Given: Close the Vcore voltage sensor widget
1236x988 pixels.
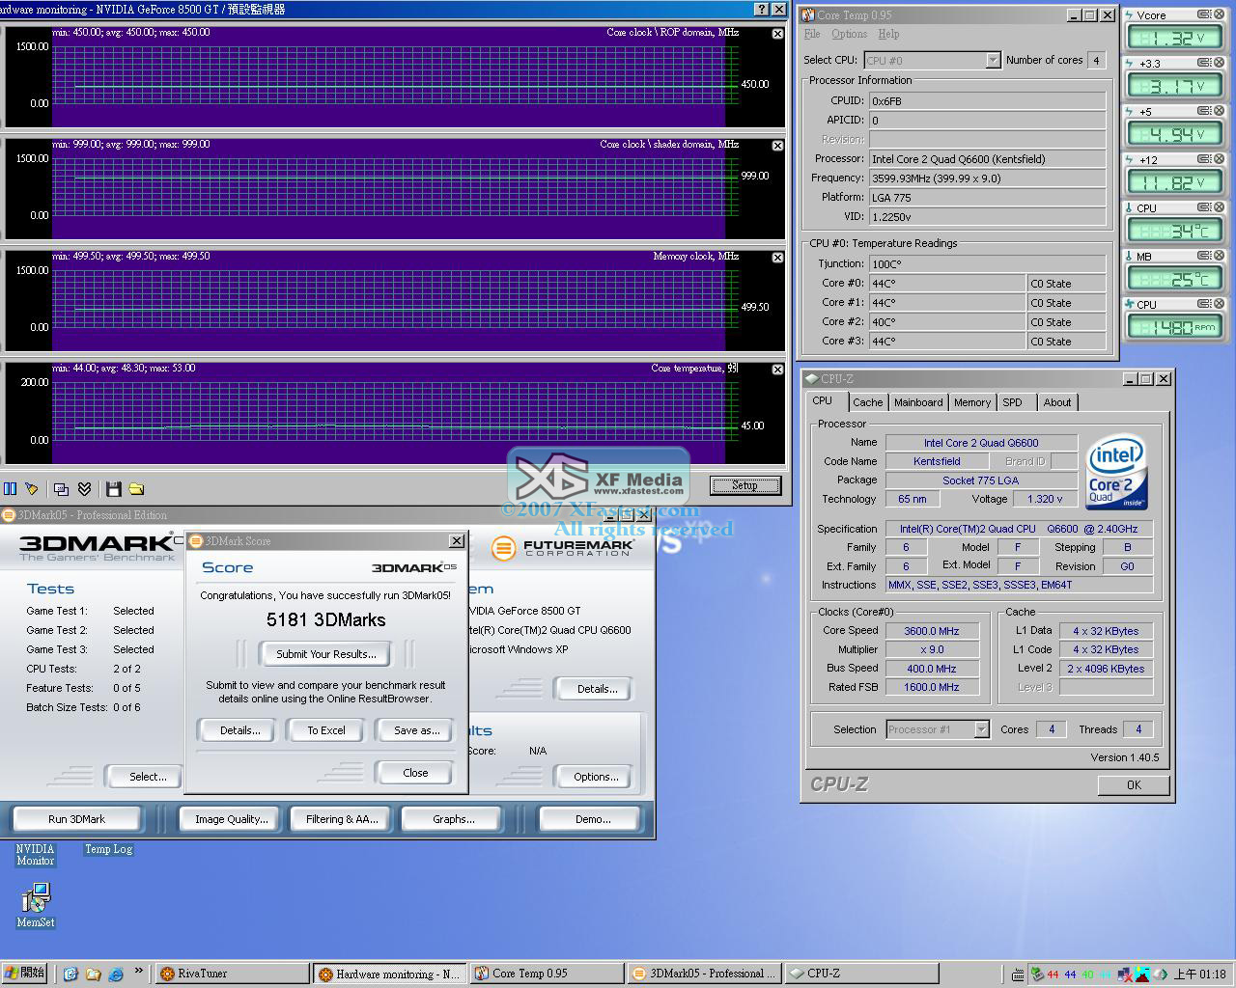Looking at the screenshot, I should pos(1219,15).
